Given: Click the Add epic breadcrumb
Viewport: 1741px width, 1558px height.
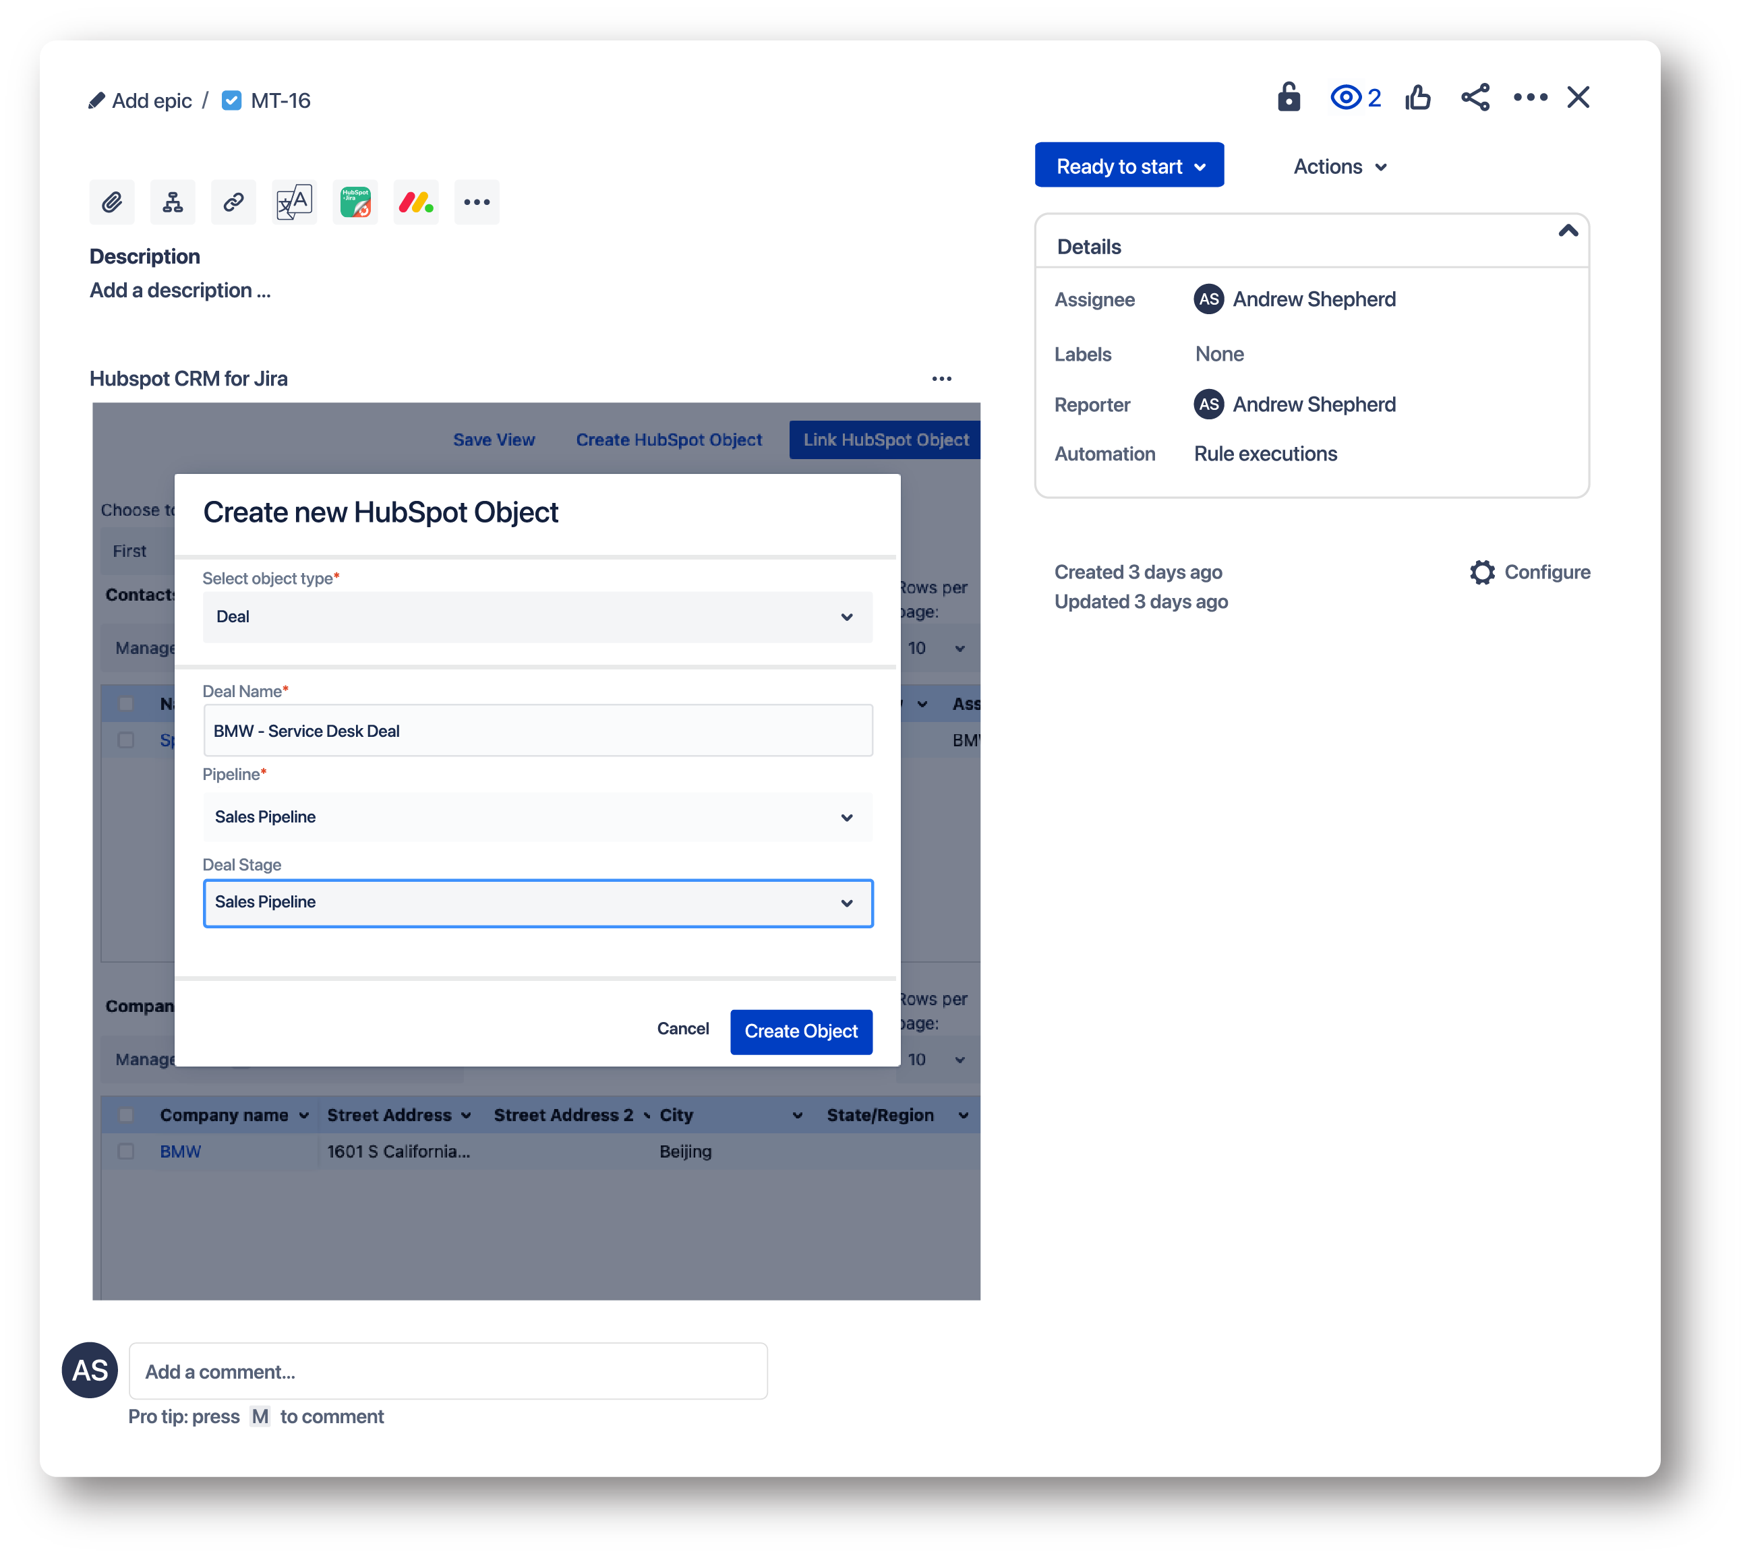Looking at the screenshot, I should (152, 101).
